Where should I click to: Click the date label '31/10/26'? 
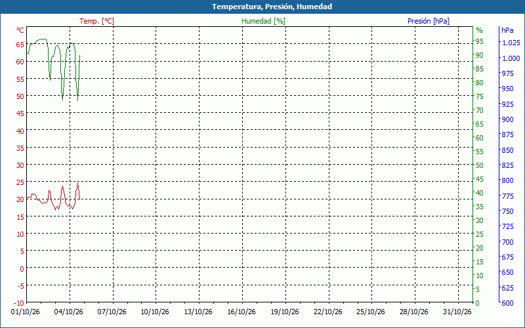coord(457,312)
